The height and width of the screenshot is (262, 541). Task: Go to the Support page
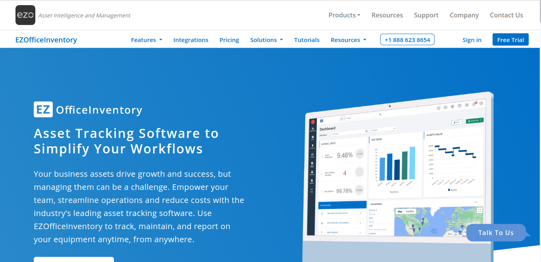pyautogui.click(x=426, y=15)
